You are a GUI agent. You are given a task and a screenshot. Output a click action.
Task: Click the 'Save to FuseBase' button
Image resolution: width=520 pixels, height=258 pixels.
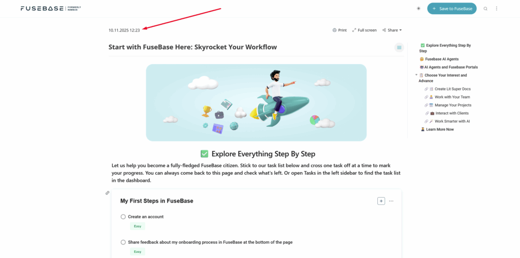(x=451, y=9)
